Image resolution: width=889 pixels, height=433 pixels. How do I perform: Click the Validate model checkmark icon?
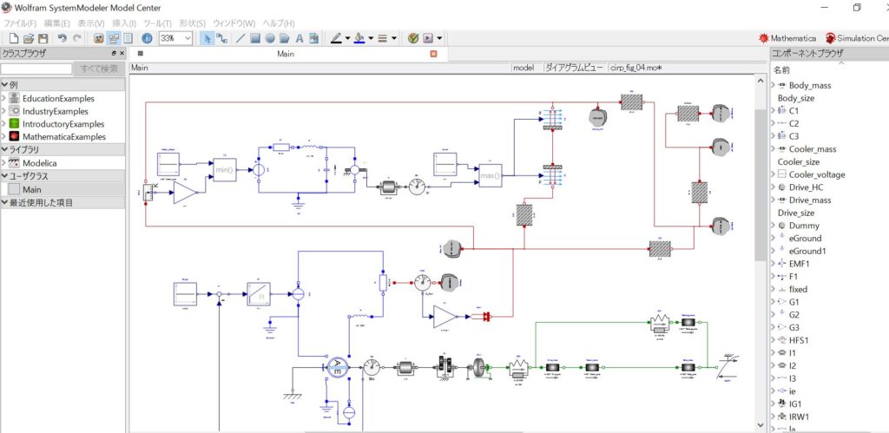pyautogui.click(x=413, y=38)
